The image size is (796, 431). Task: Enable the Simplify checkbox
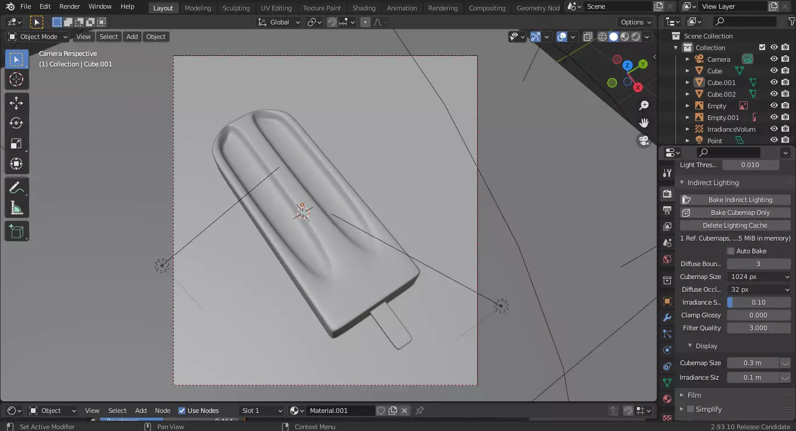[691, 409]
